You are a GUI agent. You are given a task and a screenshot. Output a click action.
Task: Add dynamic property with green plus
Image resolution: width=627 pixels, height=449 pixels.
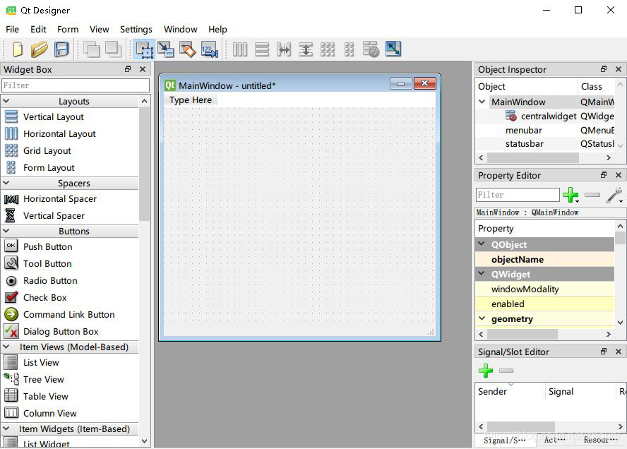pyautogui.click(x=571, y=195)
